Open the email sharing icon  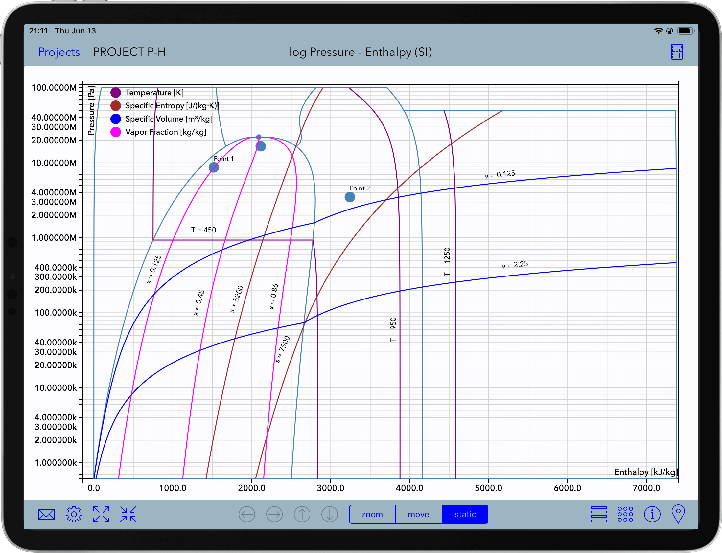pos(46,514)
